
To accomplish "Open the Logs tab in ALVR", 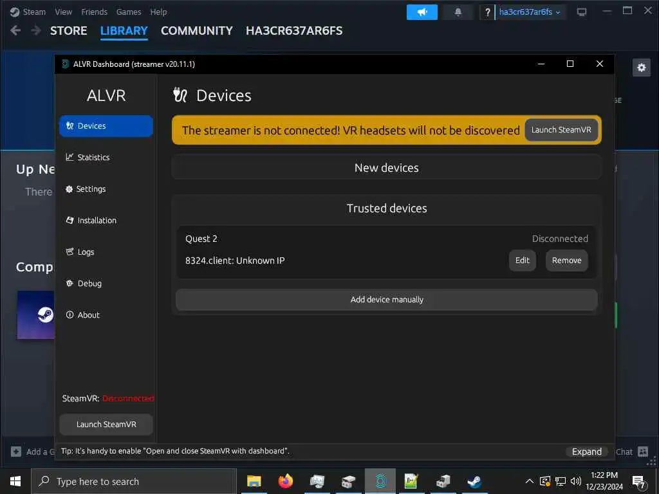I will pos(106,252).
